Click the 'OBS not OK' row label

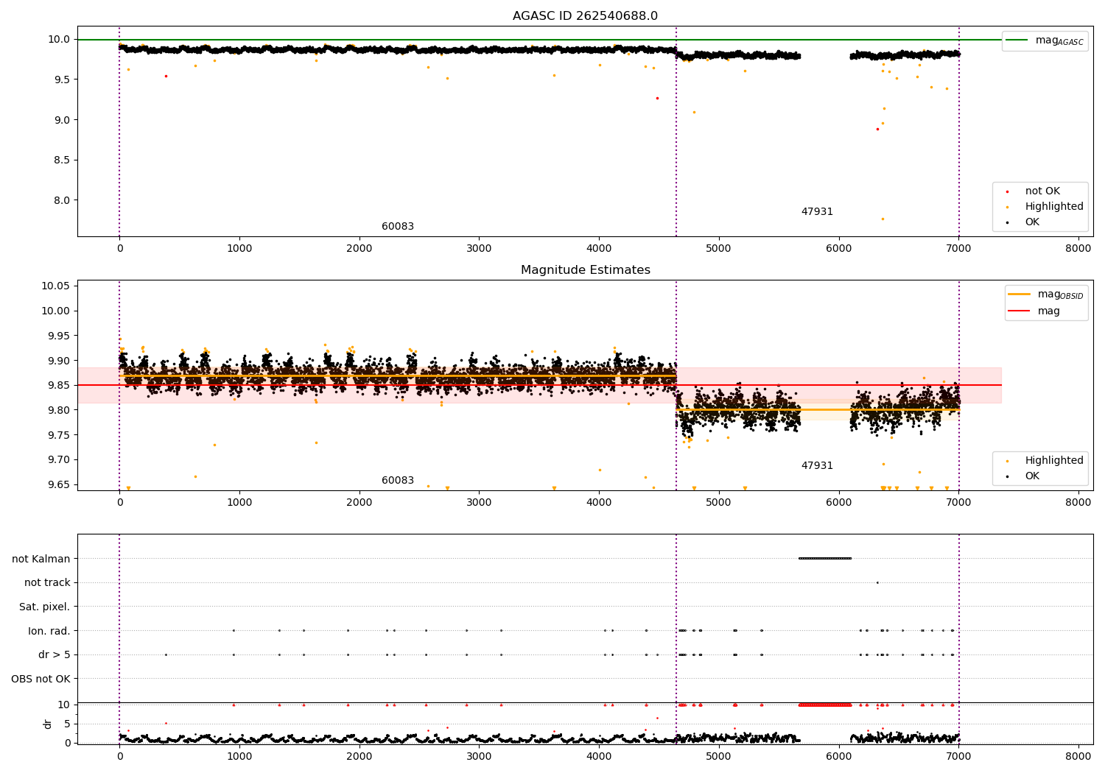click(41, 679)
